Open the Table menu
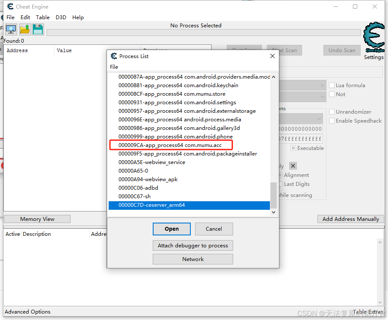The image size is (388, 320). (x=42, y=17)
